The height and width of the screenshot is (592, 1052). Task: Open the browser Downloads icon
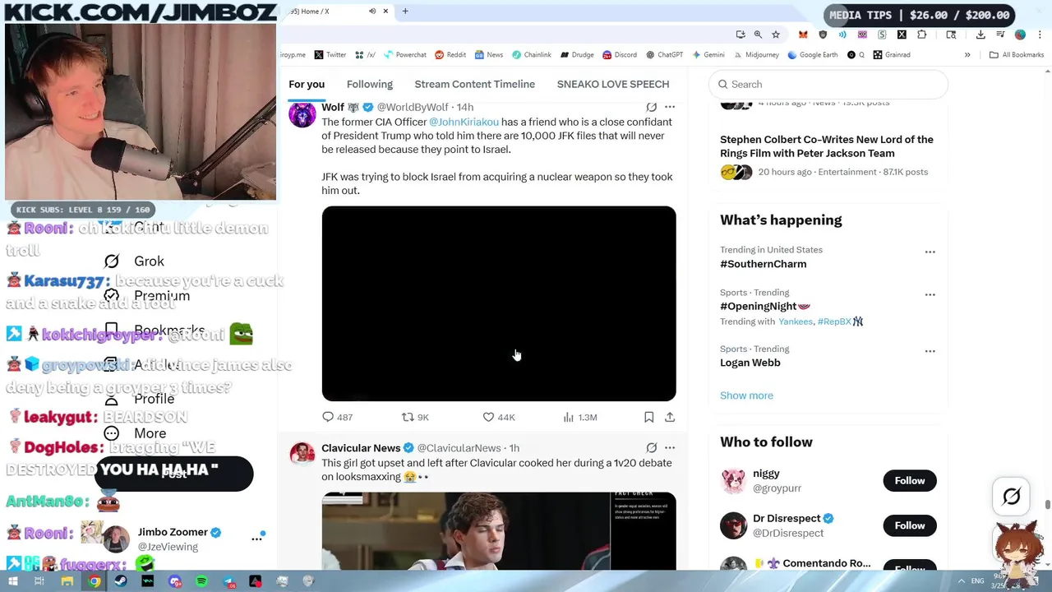980,35
